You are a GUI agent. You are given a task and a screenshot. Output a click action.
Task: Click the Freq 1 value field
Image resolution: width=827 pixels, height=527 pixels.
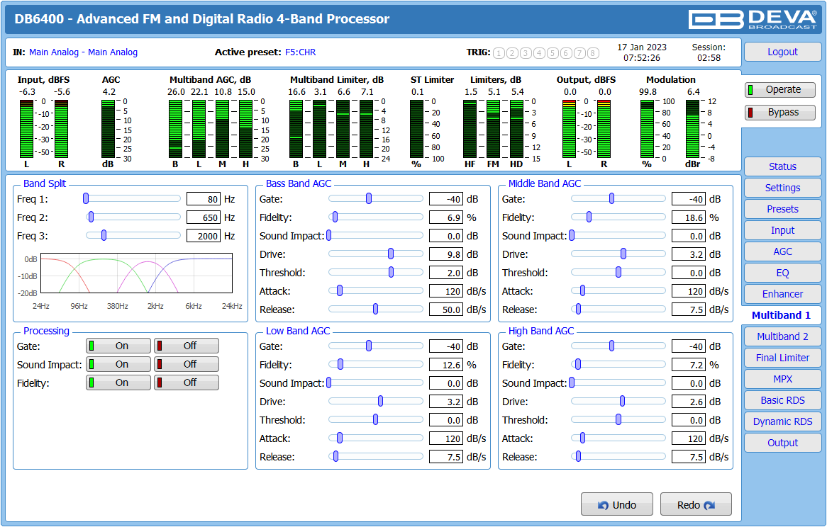[204, 199]
